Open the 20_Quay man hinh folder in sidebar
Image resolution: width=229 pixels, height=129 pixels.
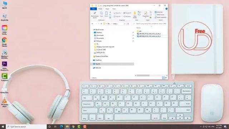point(104,47)
